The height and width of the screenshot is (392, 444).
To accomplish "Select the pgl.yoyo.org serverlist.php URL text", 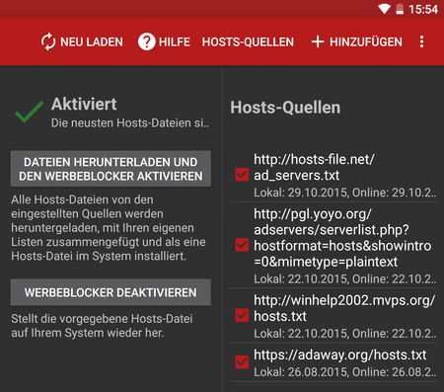I will tap(342, 238).
